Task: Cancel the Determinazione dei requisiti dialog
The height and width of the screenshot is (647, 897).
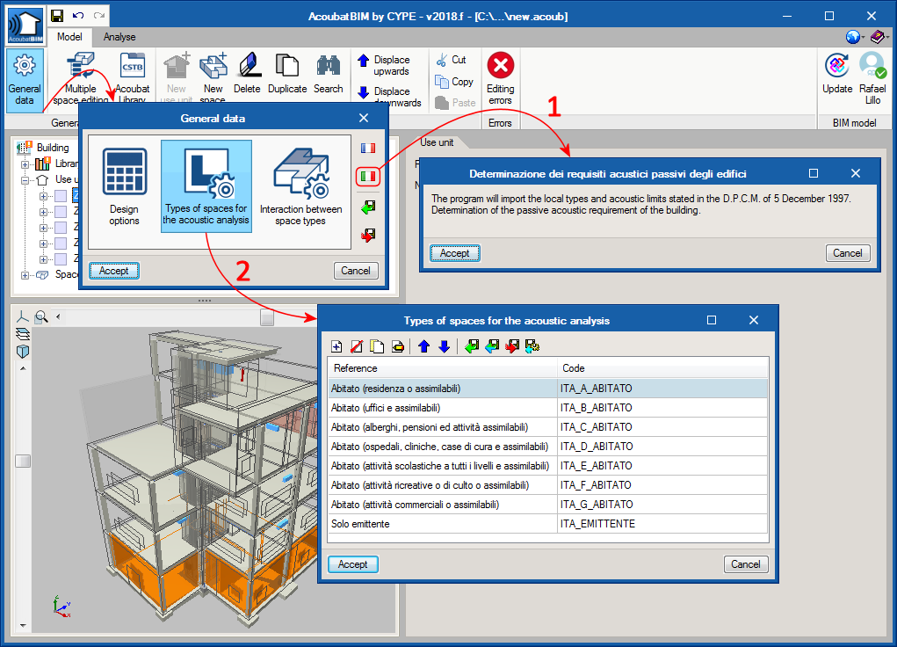Action: [x=847, y=253]
